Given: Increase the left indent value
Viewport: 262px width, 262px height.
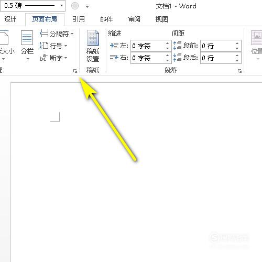Looking at the screenshot, I should tap(167, 43).
